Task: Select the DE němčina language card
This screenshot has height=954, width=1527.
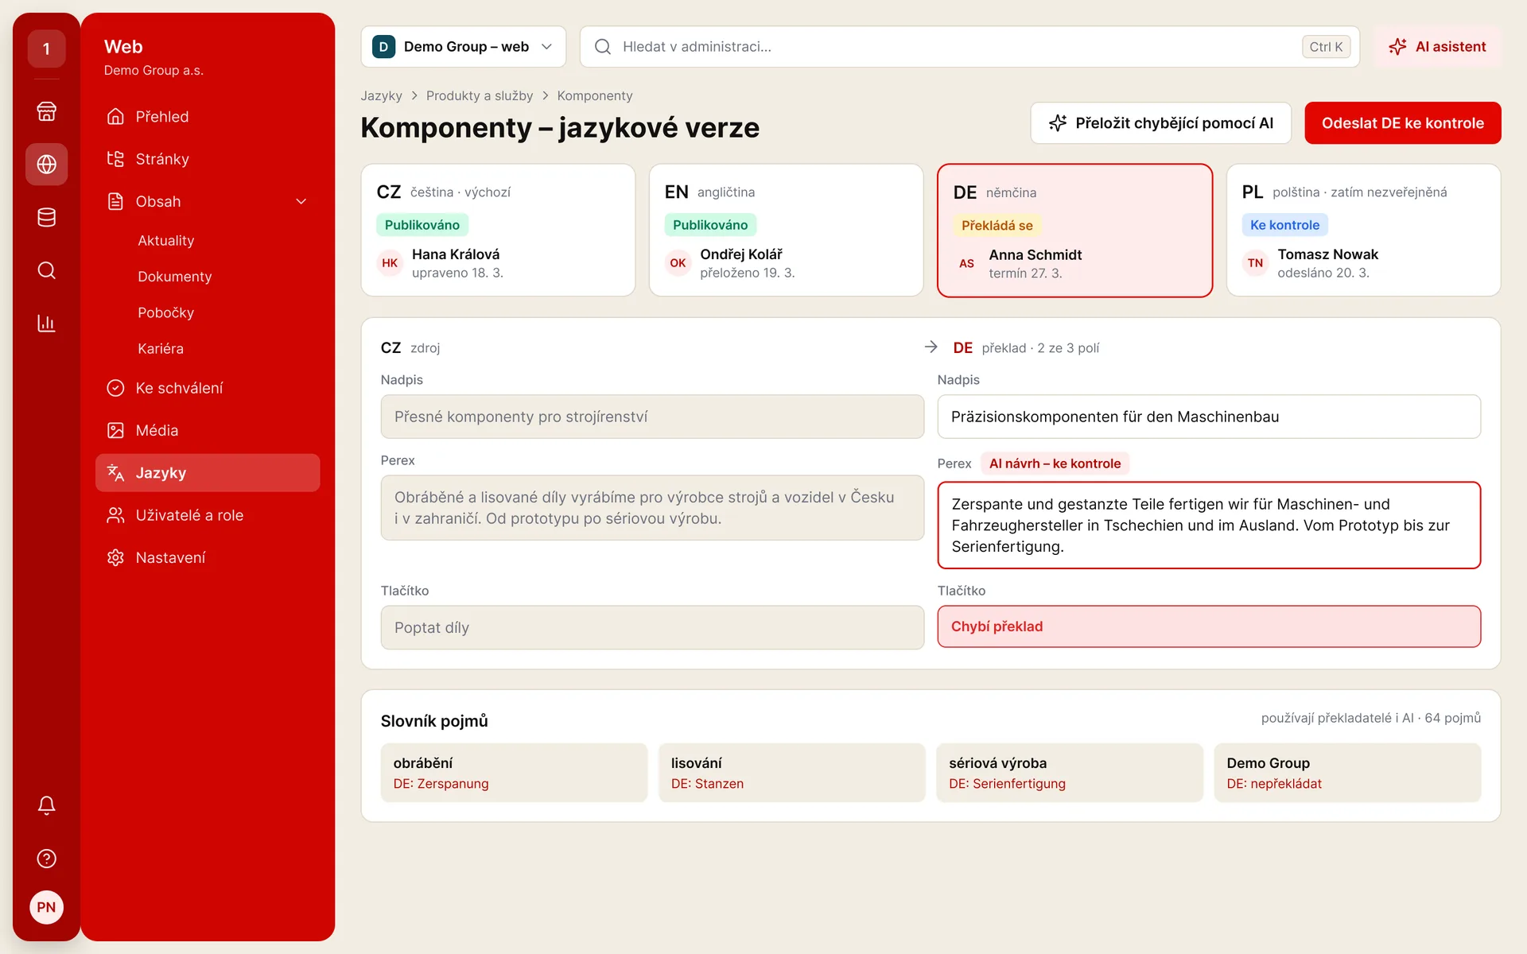Action: pyautogui.click(x=1074, y=231)
